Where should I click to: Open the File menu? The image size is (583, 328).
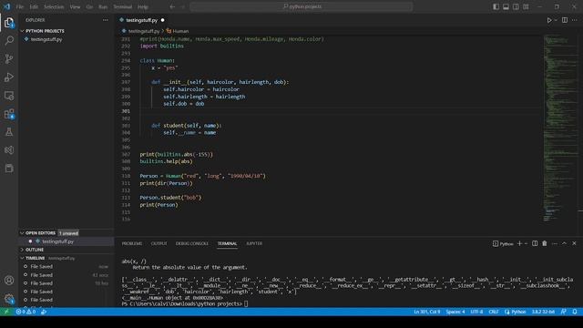click(20, 6)
